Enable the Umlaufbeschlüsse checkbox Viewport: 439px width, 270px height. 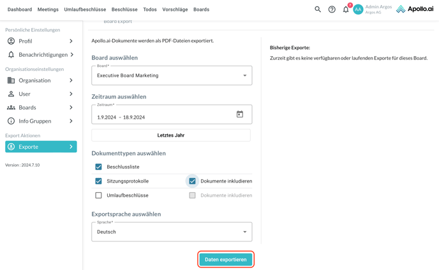pos(98,195)
